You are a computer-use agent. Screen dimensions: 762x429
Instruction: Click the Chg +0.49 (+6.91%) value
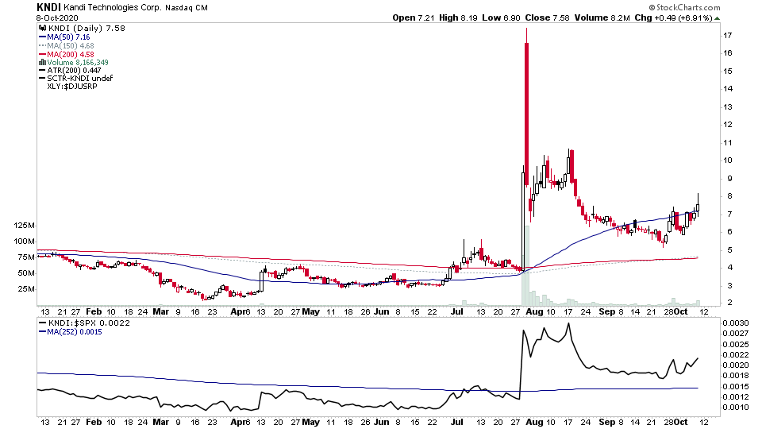tap(673, 17)
